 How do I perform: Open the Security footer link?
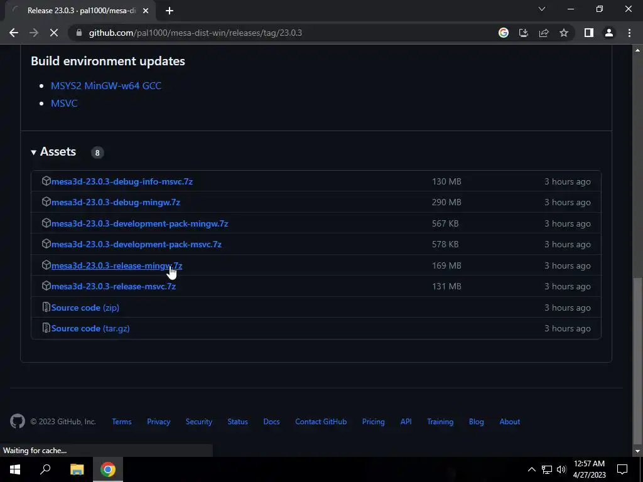(x=199, y=422)
